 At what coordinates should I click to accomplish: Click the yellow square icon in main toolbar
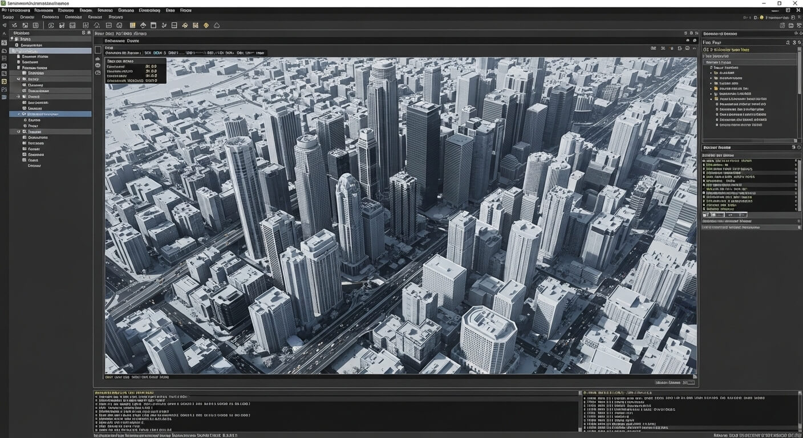click(x=132, y=25)
